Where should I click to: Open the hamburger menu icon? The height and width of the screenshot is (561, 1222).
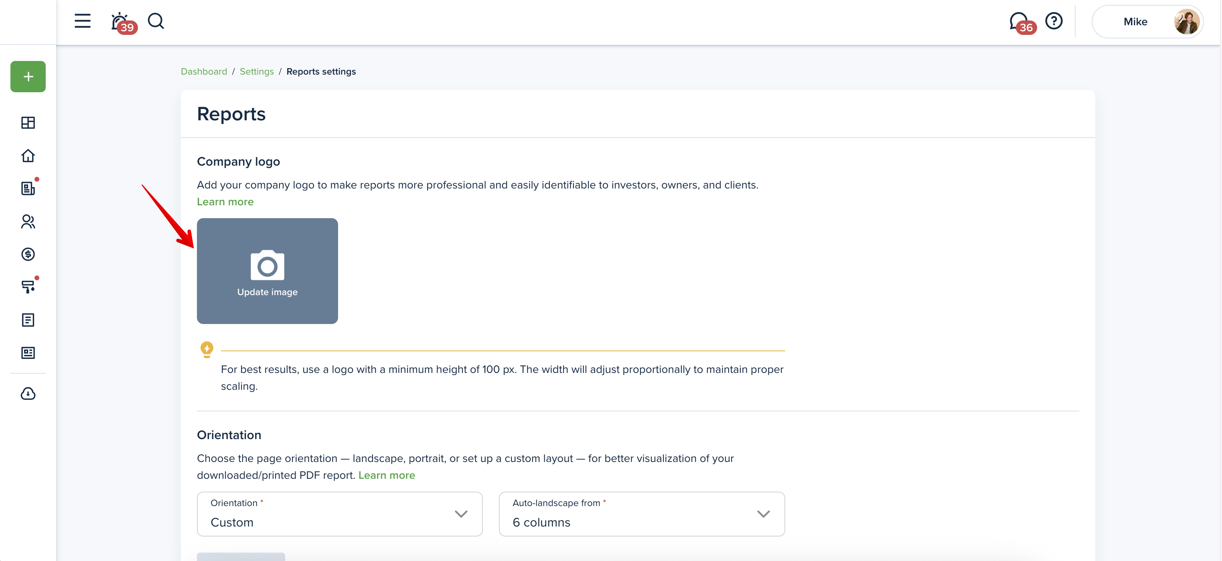[83, 21]
